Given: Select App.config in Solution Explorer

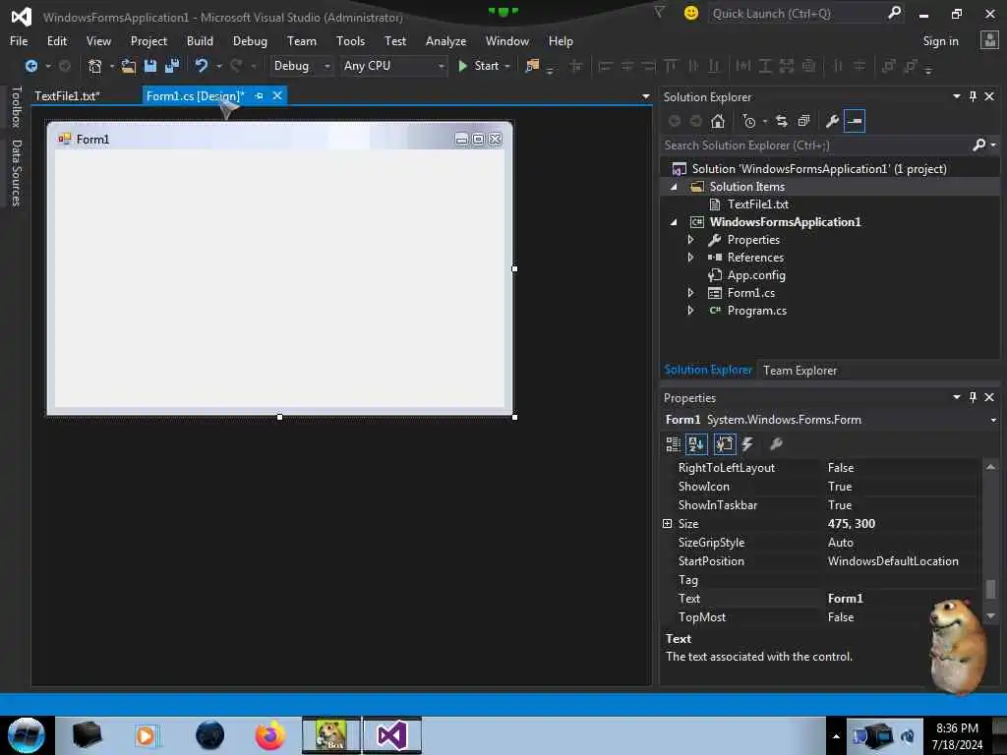Looking at the screenshot, I should point(756,275).
